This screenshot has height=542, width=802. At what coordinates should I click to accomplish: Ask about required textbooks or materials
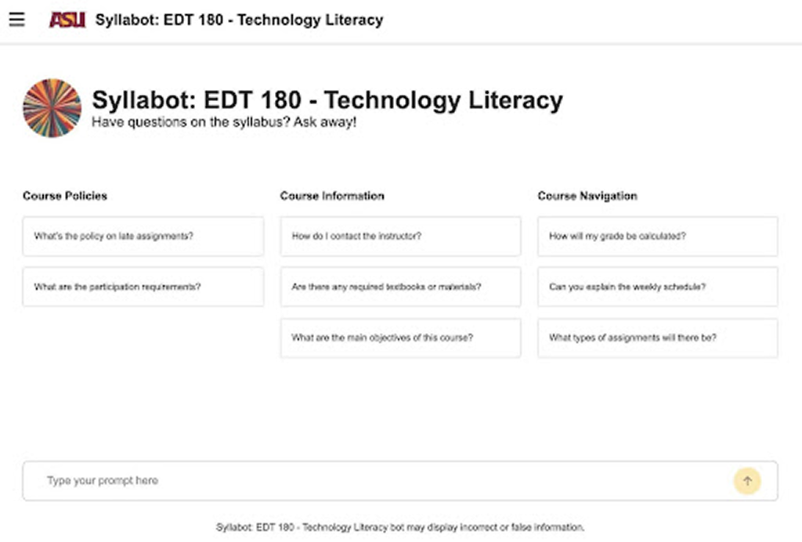tap(399, 287)
